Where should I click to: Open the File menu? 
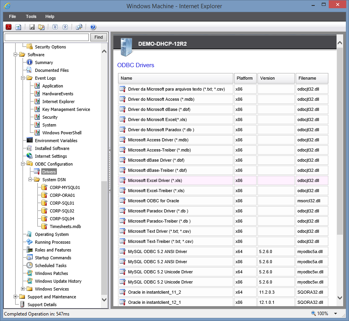pos(12,16)
